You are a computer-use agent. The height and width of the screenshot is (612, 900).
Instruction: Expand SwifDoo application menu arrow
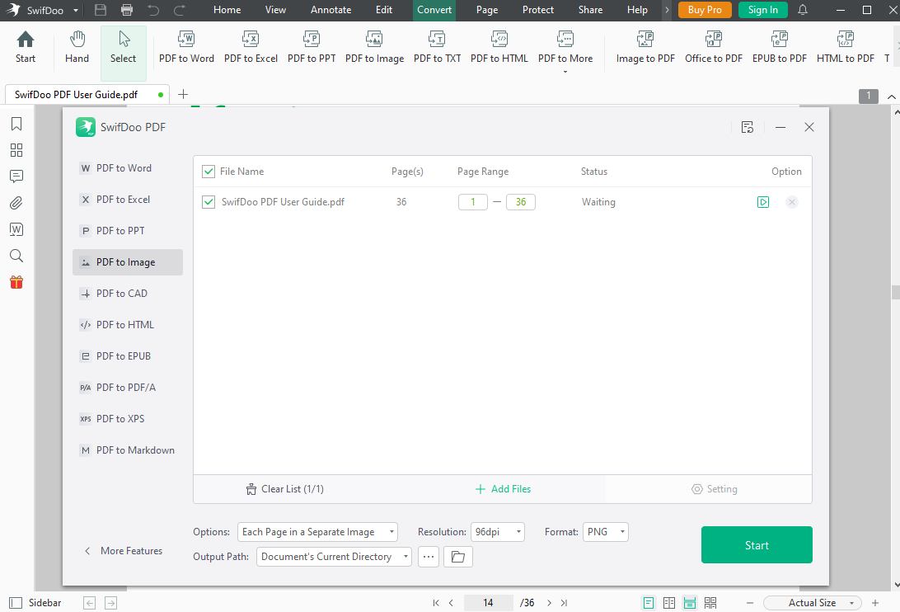pyautogui.click(x=76, y=11)
